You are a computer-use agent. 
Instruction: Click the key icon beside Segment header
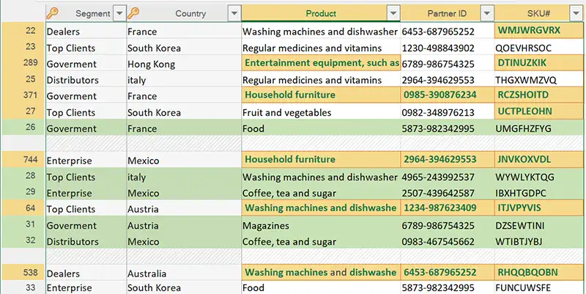[52, 13]
